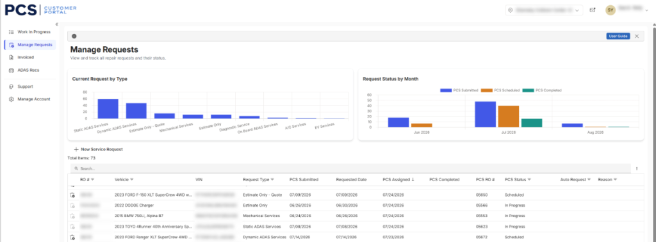This screenshot has height=242, width=656.
Task: Click the info icon in the banner
Action: 74,36
